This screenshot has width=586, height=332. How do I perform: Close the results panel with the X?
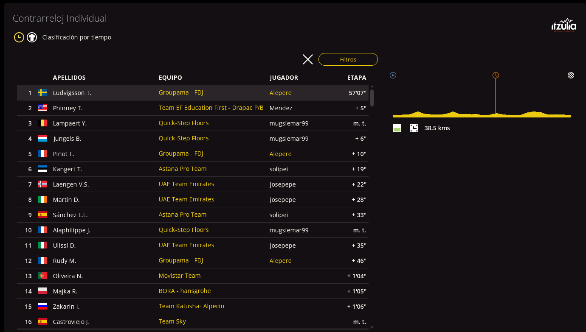[x=308, y=59]
